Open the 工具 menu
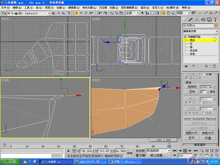This screenshot has height=165, width=220. [x=29, y=7]
